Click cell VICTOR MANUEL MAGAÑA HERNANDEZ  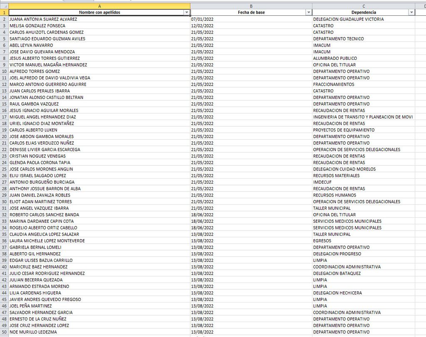pos(99,65)
